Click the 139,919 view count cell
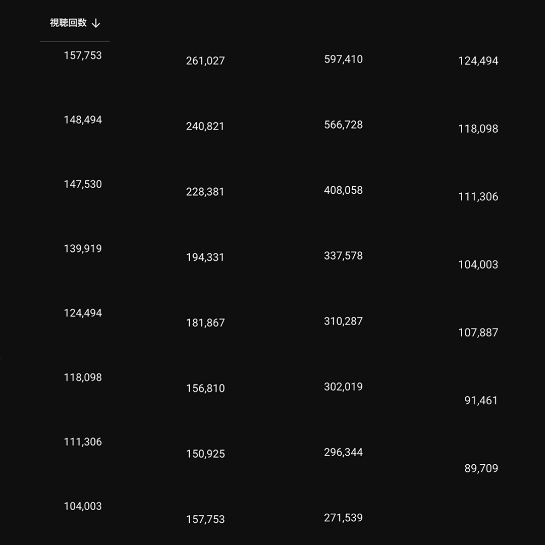This screenshot has width=545, height=545. point(83,248)
